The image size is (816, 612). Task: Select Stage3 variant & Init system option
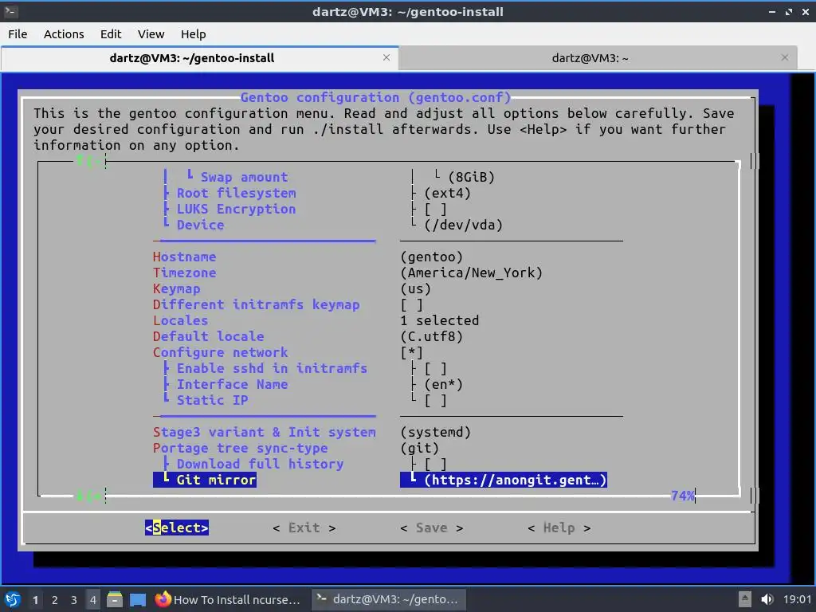click(x=264, y=433)
